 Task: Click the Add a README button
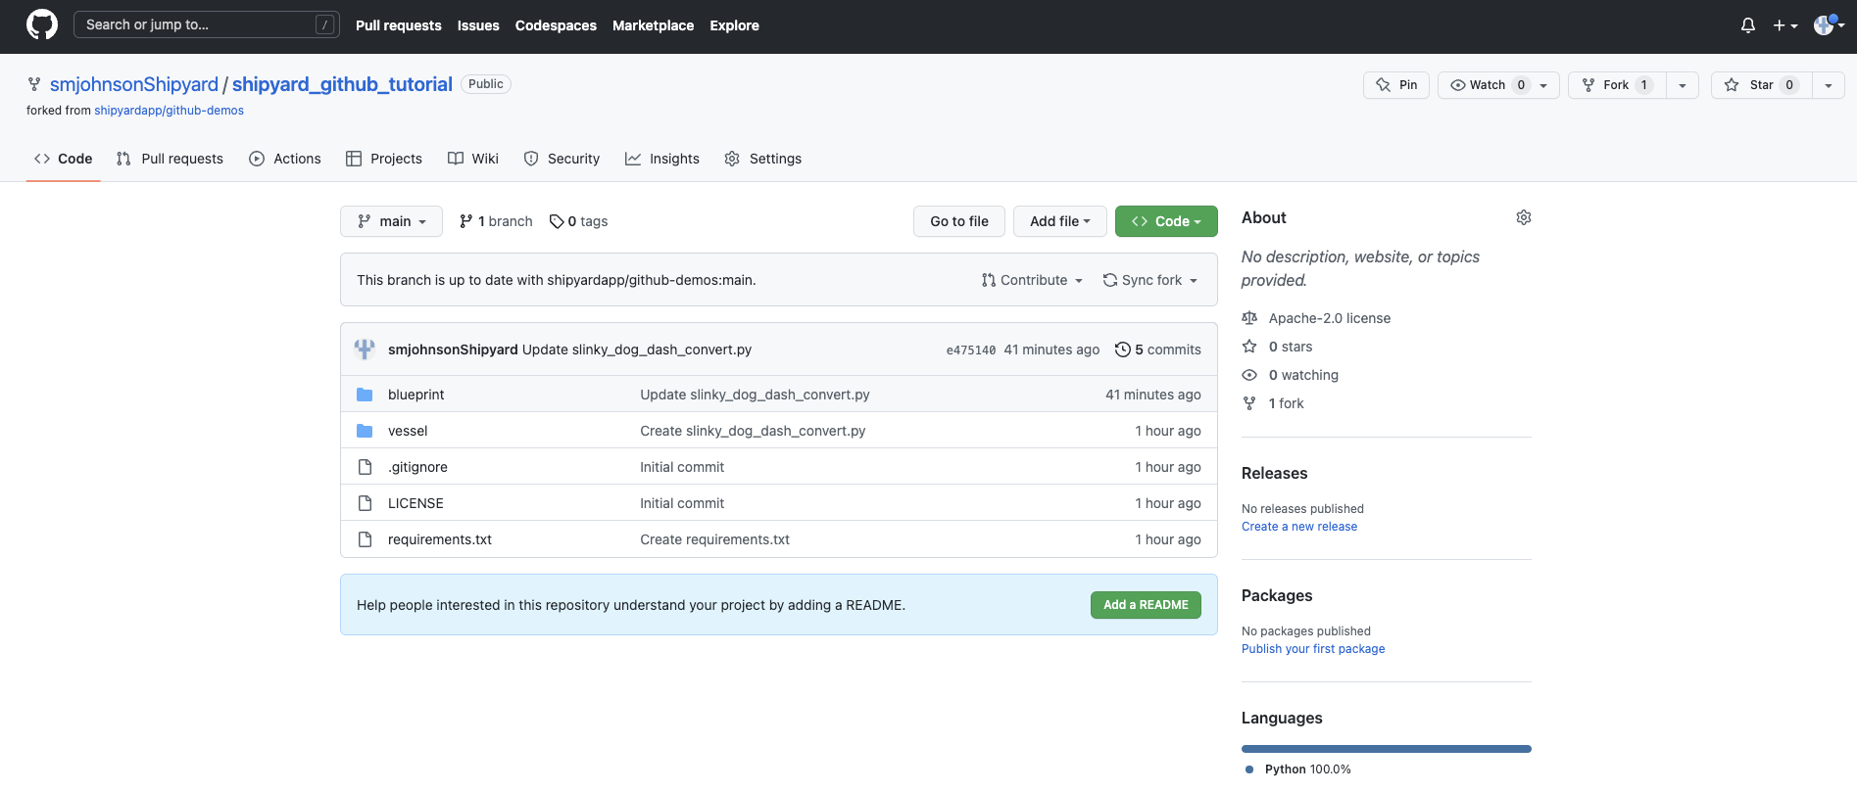[1146, 605]
